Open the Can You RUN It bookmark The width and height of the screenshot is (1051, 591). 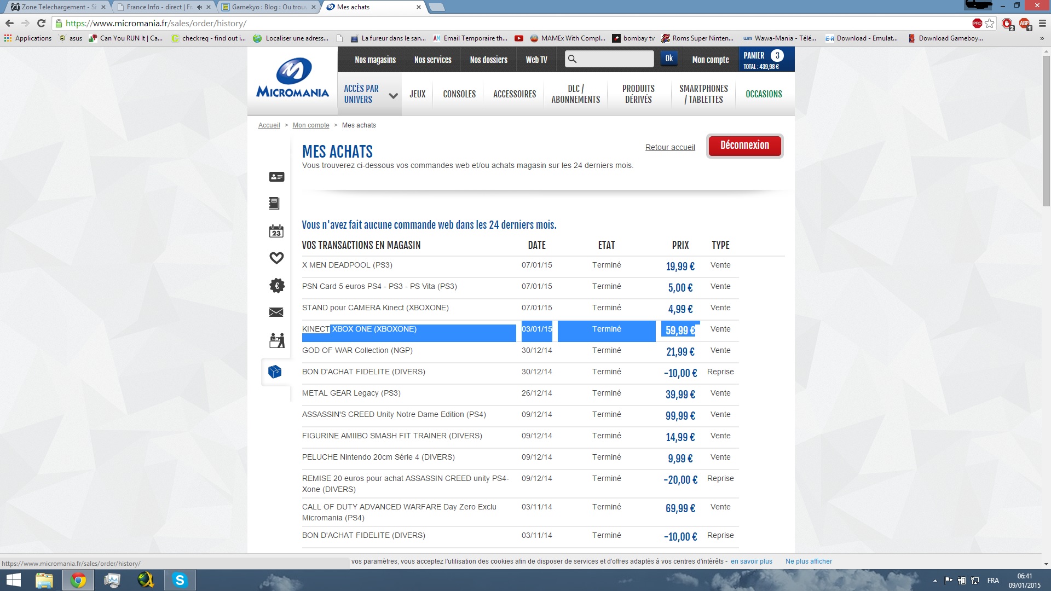pyautogui.click(x=126, y=38)
